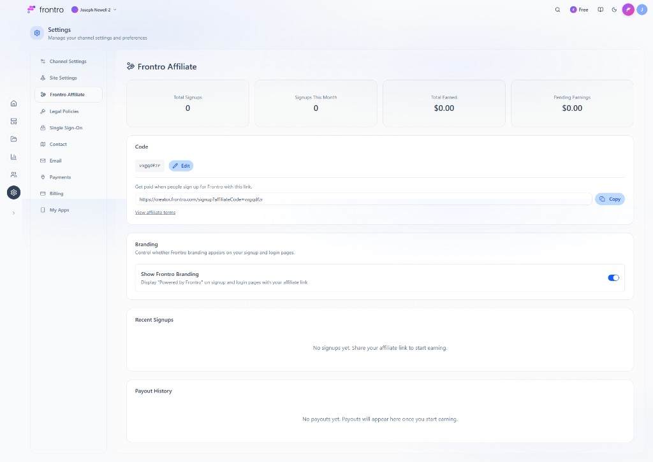Open the View affiliate terms link
The image size is (653, 462).
155,212
